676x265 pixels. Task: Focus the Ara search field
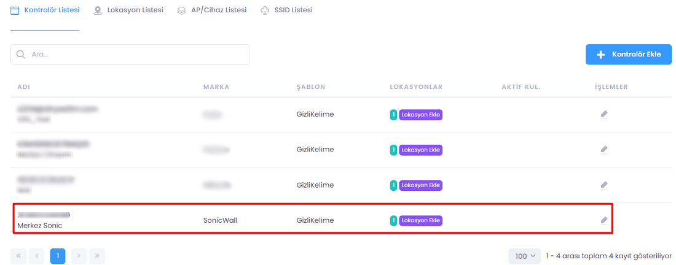tap(135, 55)
